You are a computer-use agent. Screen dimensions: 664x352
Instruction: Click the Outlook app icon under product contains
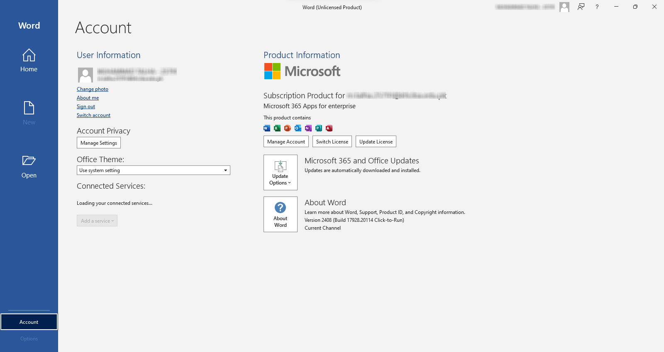click(x=298, y=128)
